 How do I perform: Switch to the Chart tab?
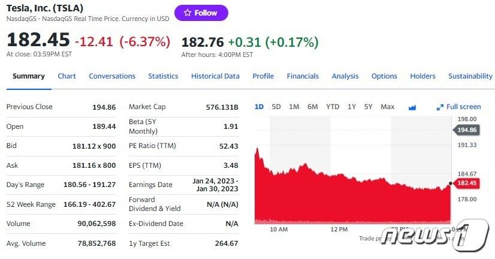67,76
